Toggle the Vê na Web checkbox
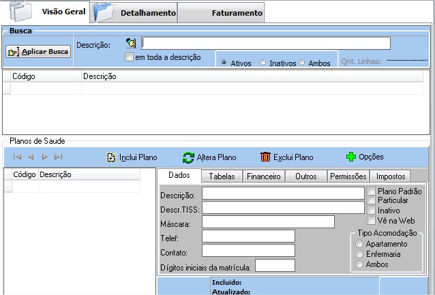The height and width of the screenshot is (295, 435). click(x=372, y=220)
